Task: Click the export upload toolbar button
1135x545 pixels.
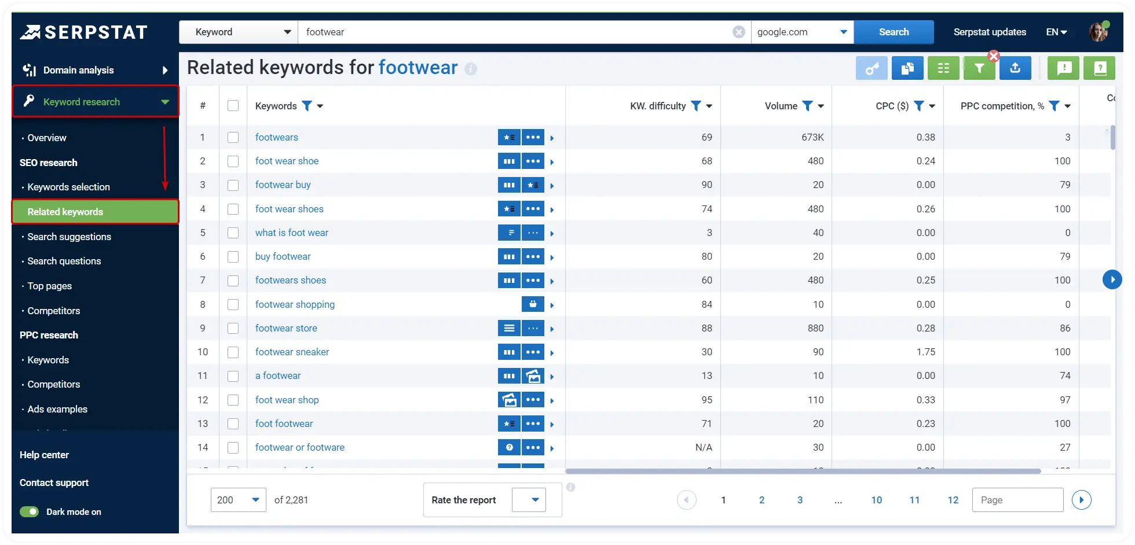Action: [1015, 68]
